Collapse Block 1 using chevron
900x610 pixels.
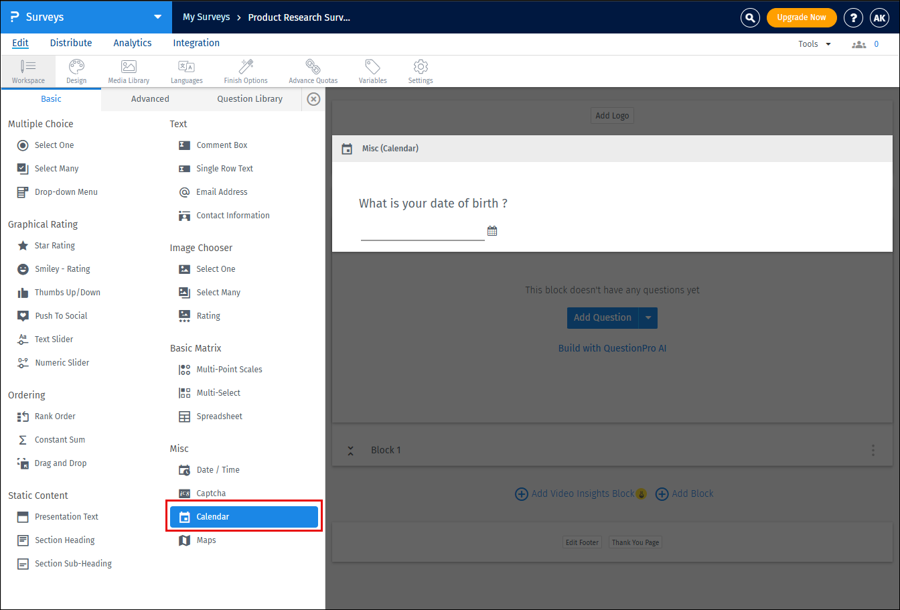coord(350,451)
